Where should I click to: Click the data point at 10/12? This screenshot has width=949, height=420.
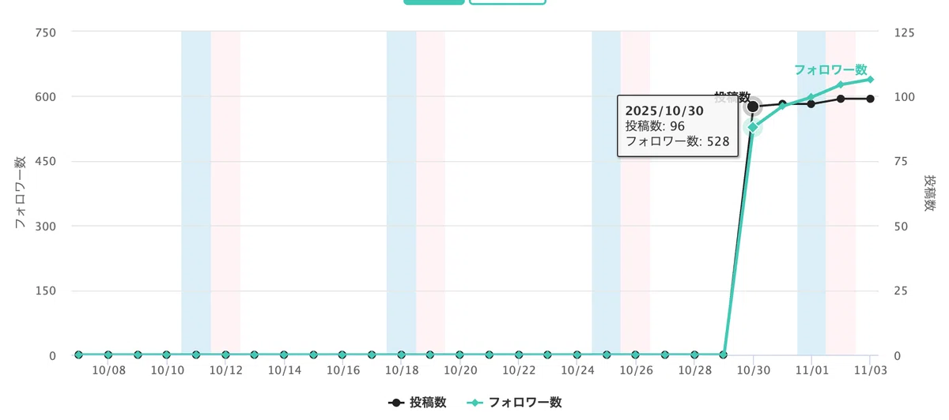(225, 355)
